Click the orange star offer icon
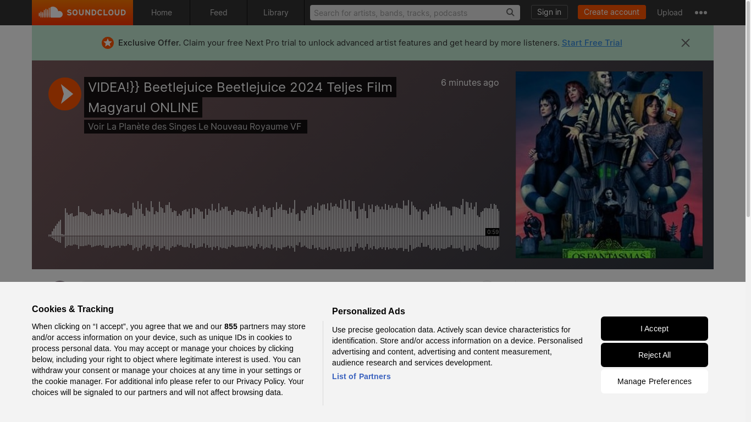 point(108,43)
